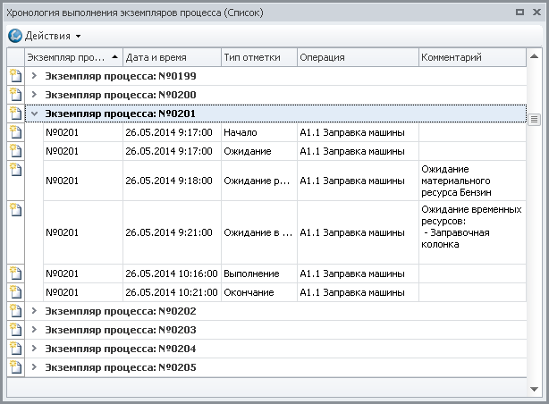Viewport: 549px width, 404px height.
Task: Click the Действия toolbar icon
Action: click(15, 36)
